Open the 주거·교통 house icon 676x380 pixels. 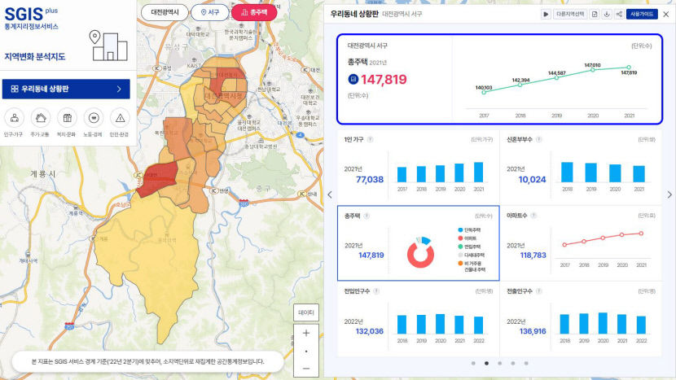tap(41, 118)
